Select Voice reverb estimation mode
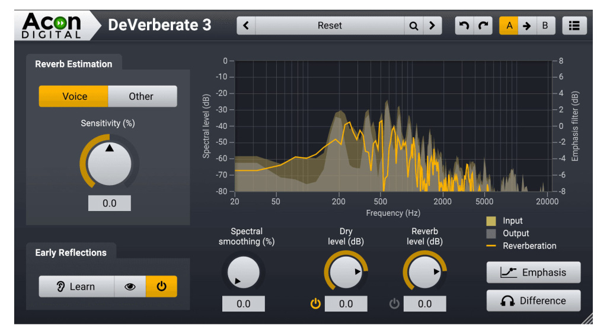 tap(74, 96)
